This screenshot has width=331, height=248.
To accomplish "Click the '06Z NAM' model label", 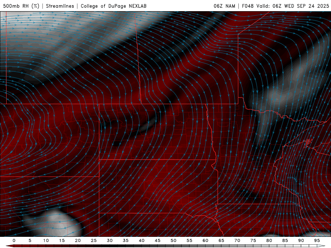I will coord(224,6).
